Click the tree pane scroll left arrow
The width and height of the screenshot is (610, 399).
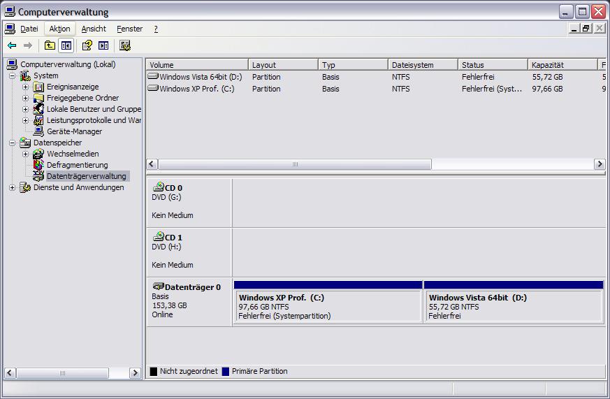coord(10,373)
